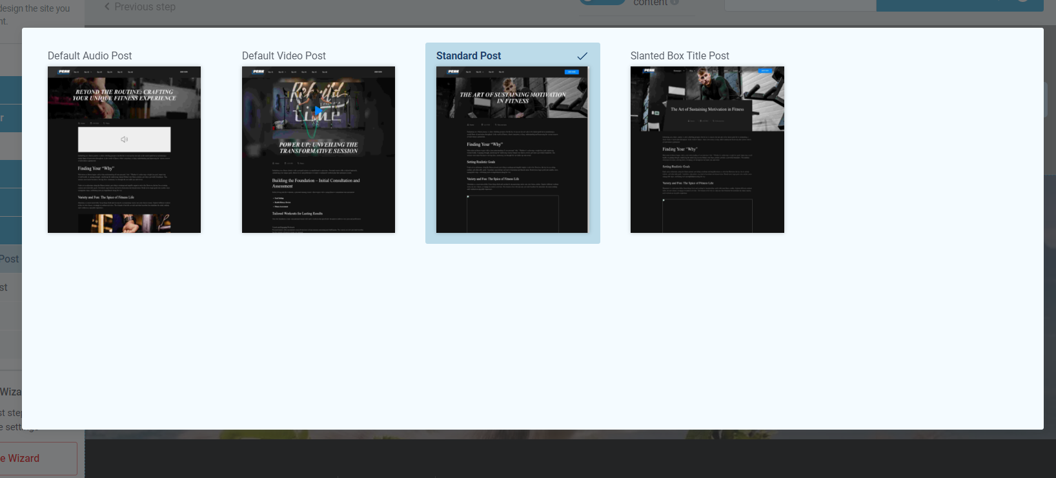The image size is (1056, 478).
Task: Pick the Slanted Box Title Post thumbnail
Action: 707,150
